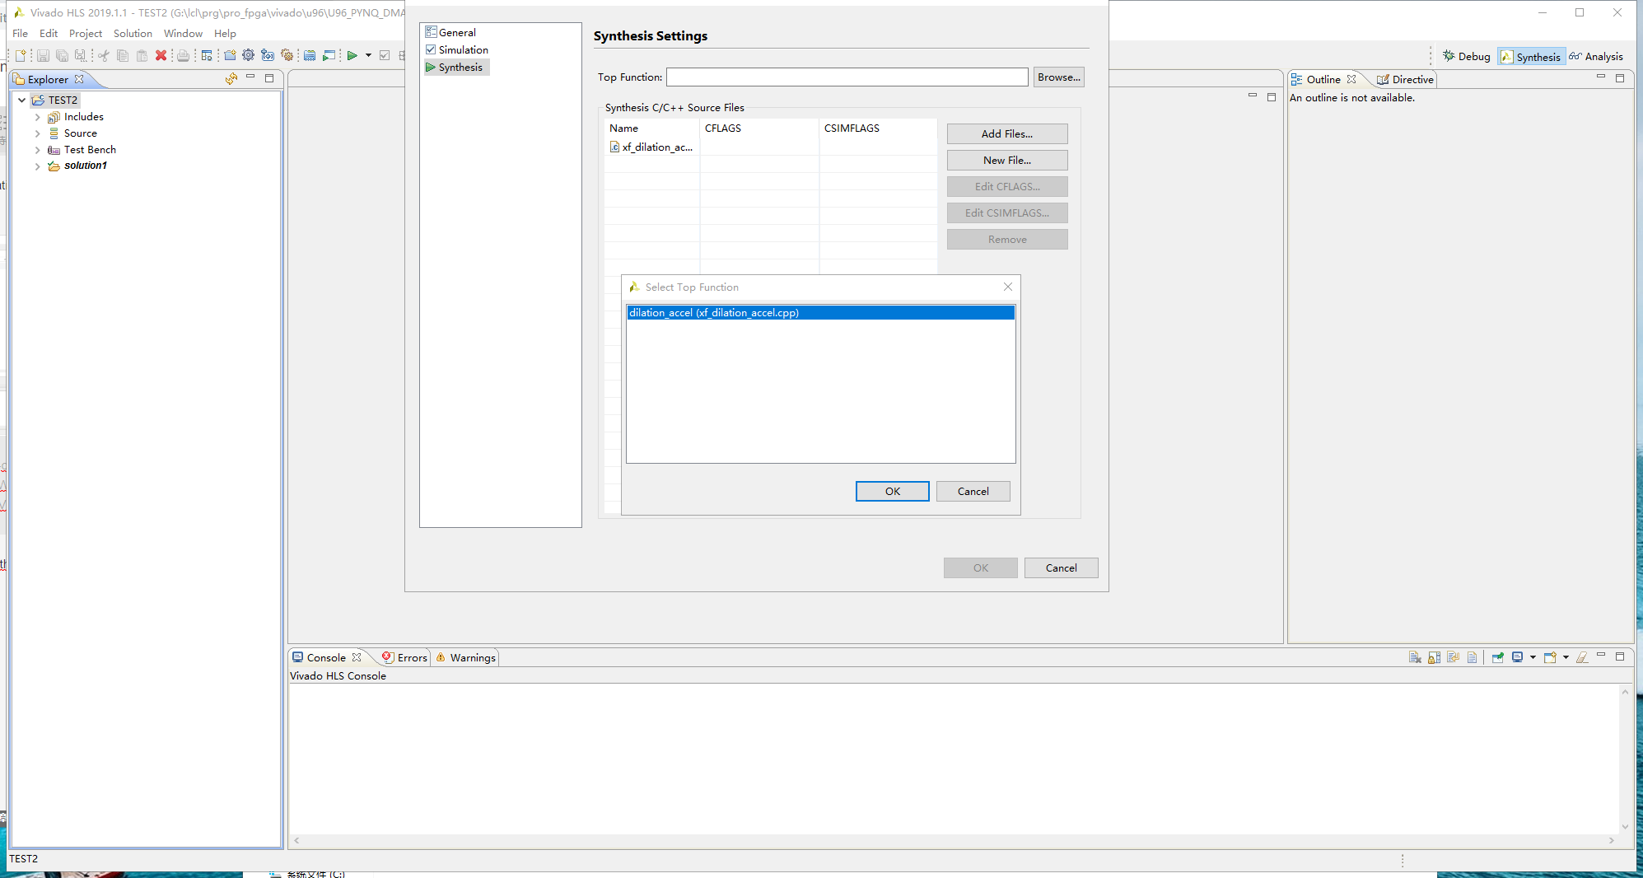Open the Help menu
1643x878 pixels.
click(x=225, y=33)
